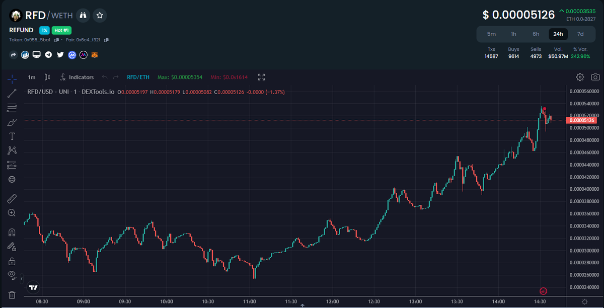
Task: Select the XABCD pattern tool
Action: pyautogui.click(x=12, y=150)
